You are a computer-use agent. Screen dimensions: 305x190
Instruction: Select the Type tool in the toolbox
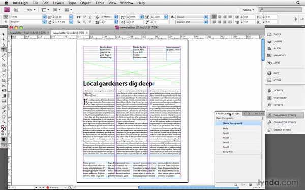coord(4,50)
